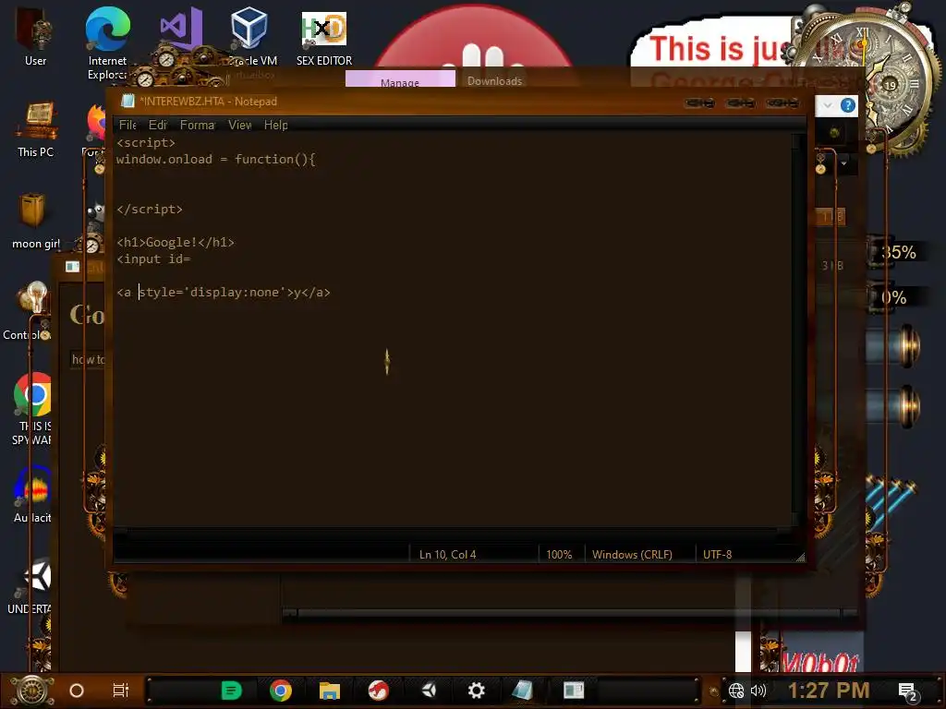Viewport: 946px width, 709px height.
Task: Click the line with style='display:none'
Action: point(224,293)
